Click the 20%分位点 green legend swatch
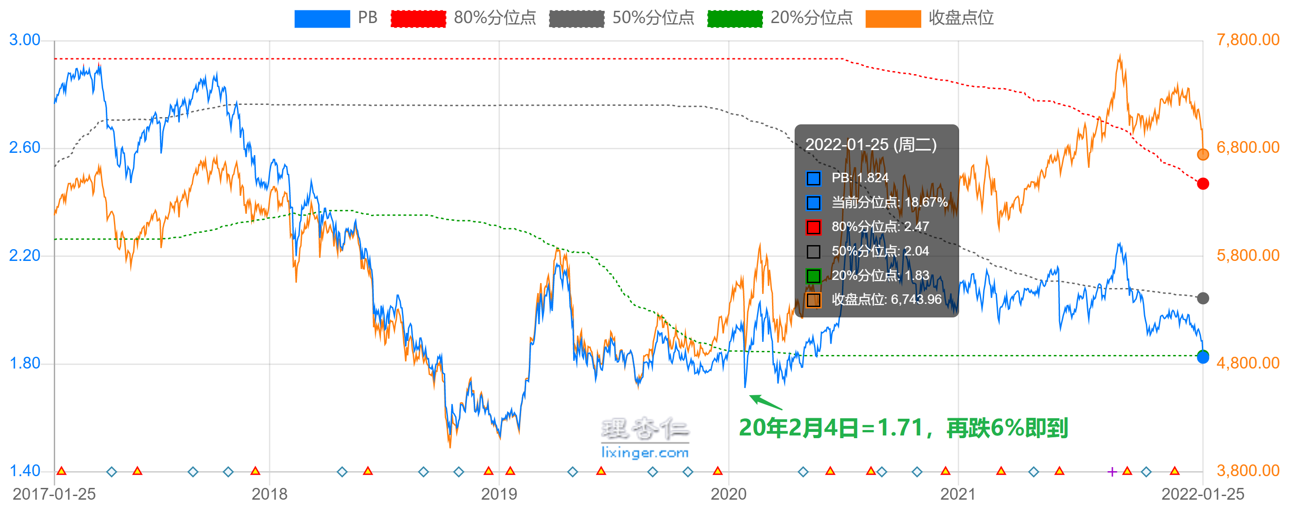 pos(734,19)
